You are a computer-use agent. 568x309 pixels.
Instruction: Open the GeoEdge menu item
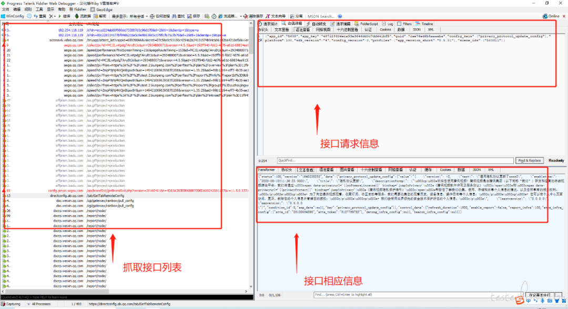(x=102, y=9)
